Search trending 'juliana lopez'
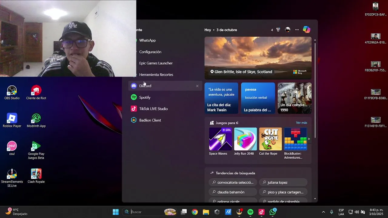 pyautogui.click(x=283, y=183)
